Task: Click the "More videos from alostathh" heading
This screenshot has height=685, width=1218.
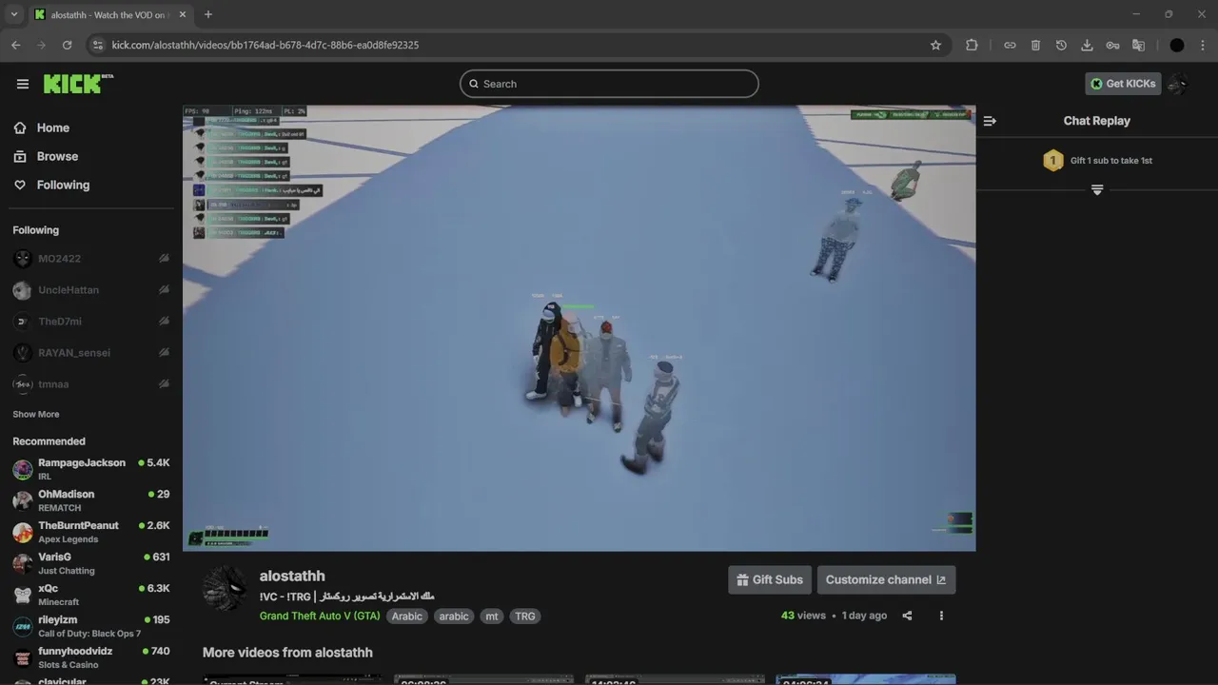Action: (287, 653)
